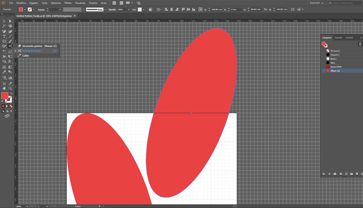363x208 pixels.
Task: Expand the Opacity slider arrow
Action: coord(129,9)
